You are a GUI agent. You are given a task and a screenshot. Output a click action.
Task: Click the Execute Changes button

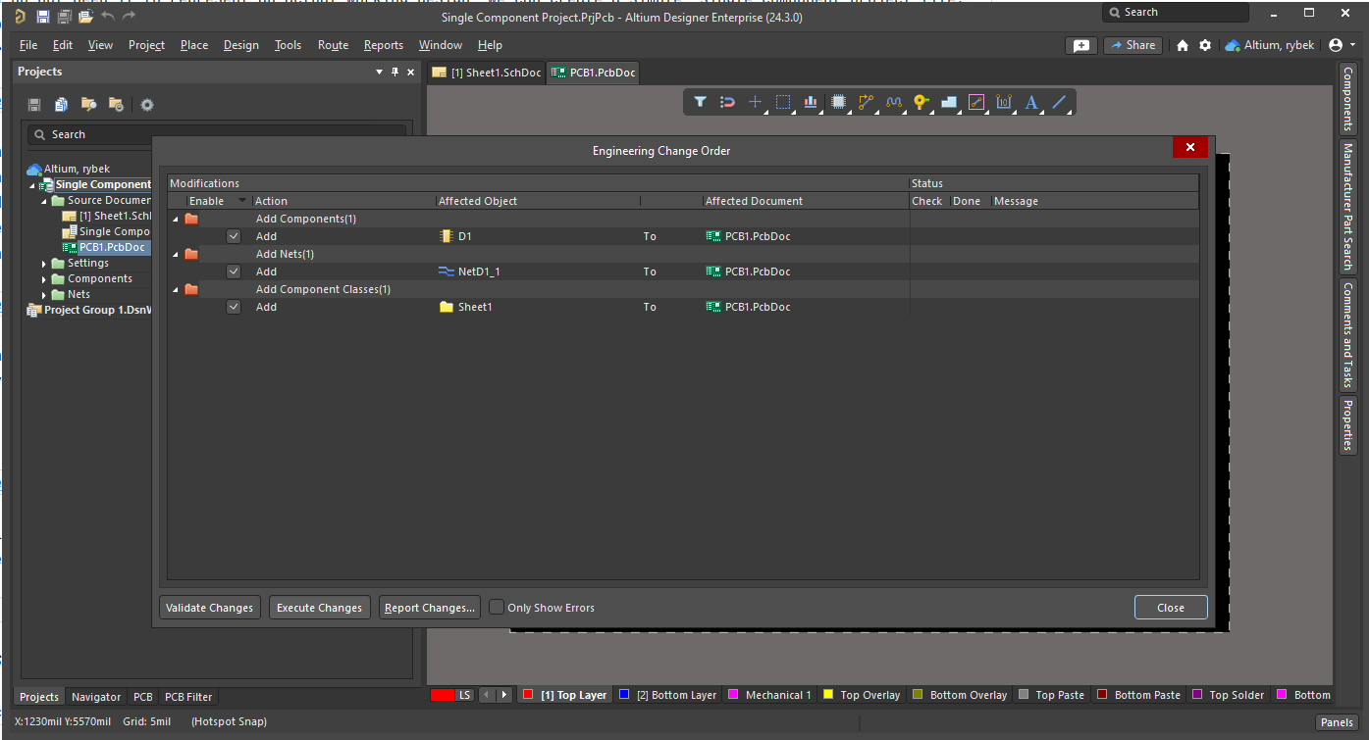pyautogui.click(x=320, y=608)
